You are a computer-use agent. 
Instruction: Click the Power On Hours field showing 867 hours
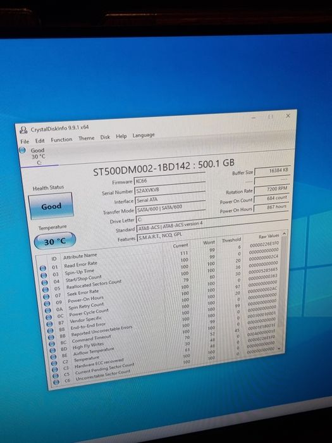click(271, 207)
